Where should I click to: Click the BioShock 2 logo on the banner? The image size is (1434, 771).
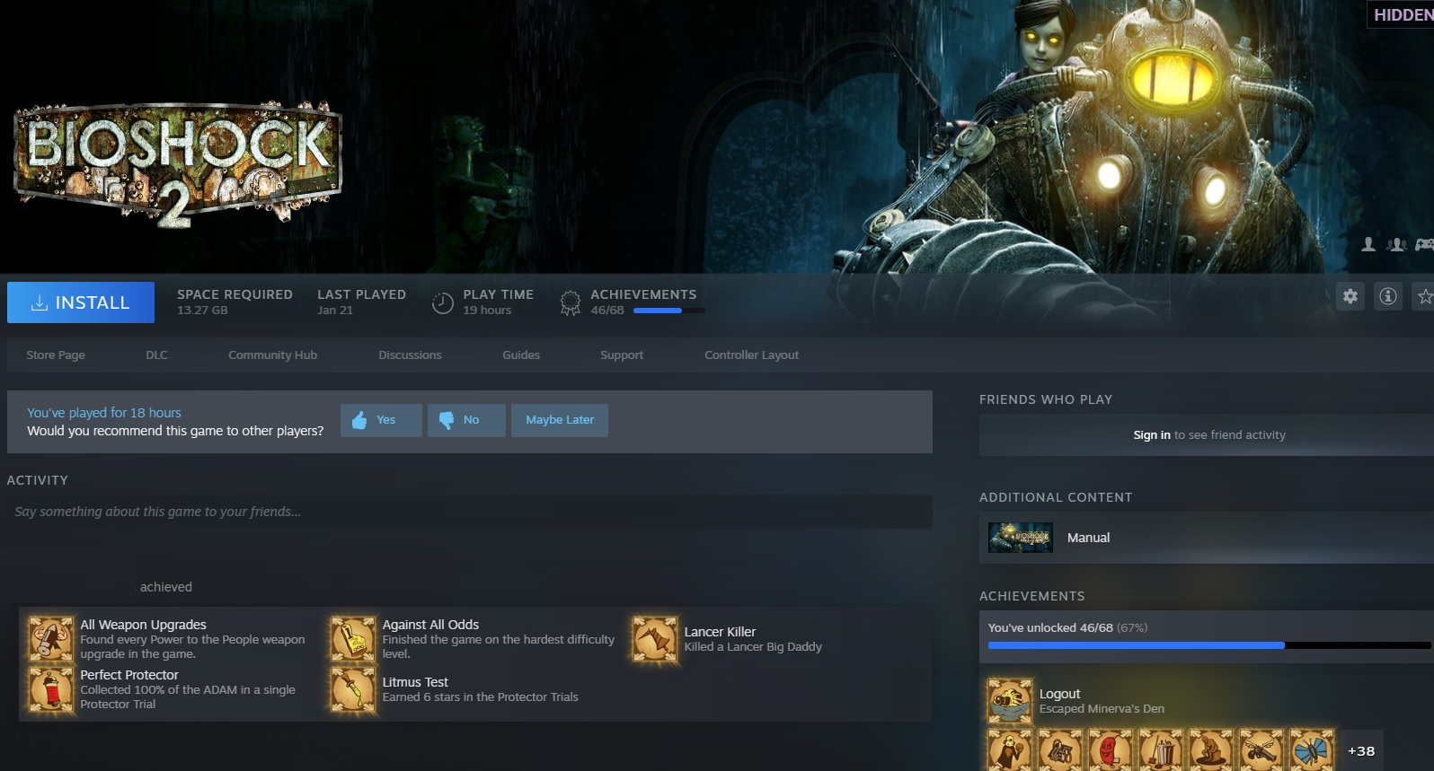point(178,163)
